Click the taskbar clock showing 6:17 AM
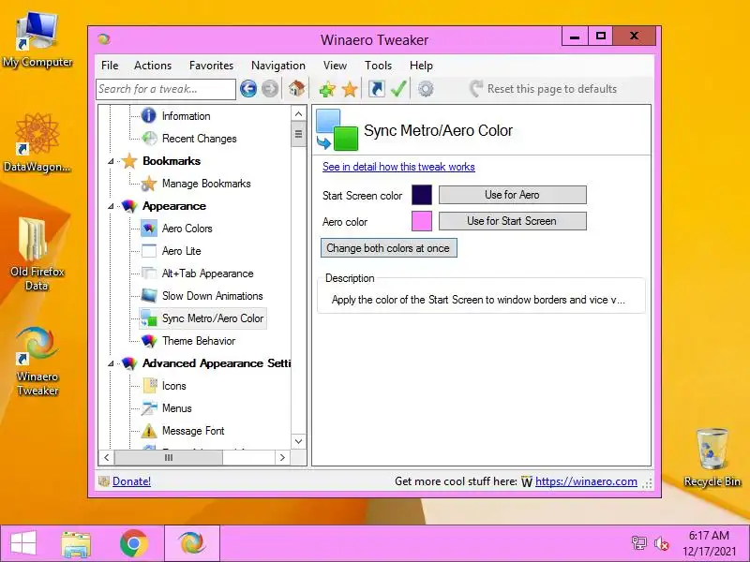The image size is (750, 562). (x=709, y=543)
